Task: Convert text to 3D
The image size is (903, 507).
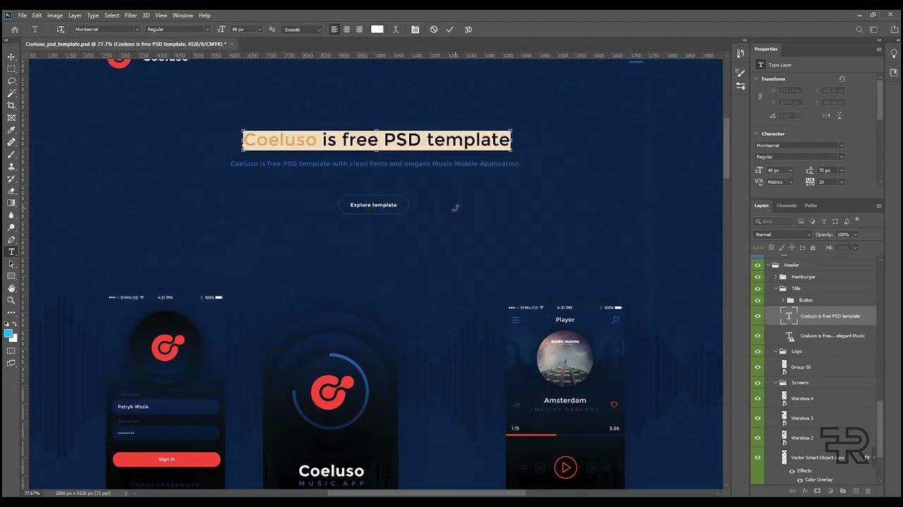Action: [x=468, y=30]
